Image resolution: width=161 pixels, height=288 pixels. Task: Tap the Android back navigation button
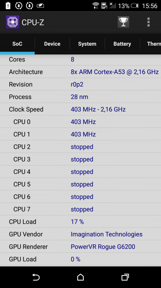[36, 277]
